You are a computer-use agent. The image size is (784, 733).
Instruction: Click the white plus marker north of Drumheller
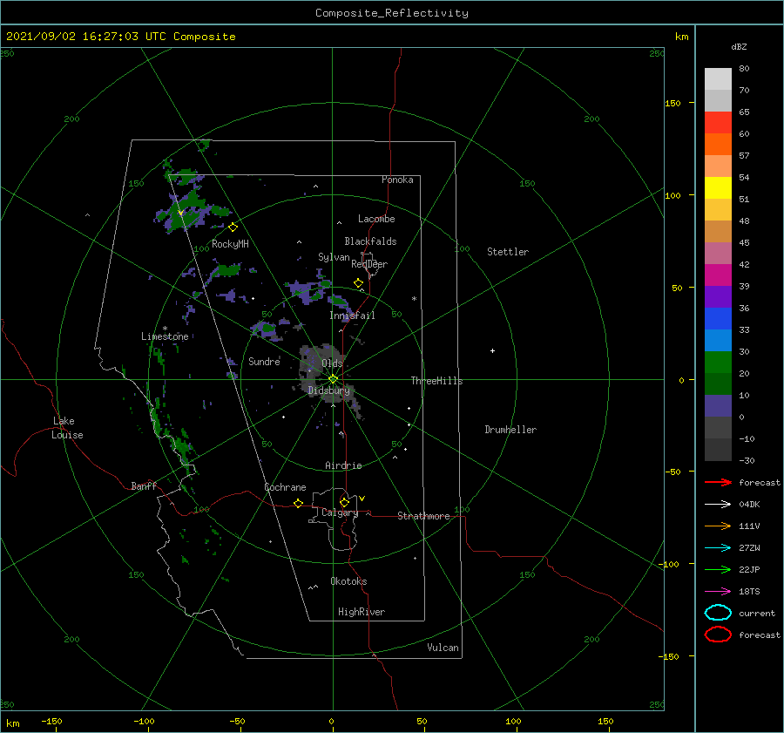tap(492, 350)
